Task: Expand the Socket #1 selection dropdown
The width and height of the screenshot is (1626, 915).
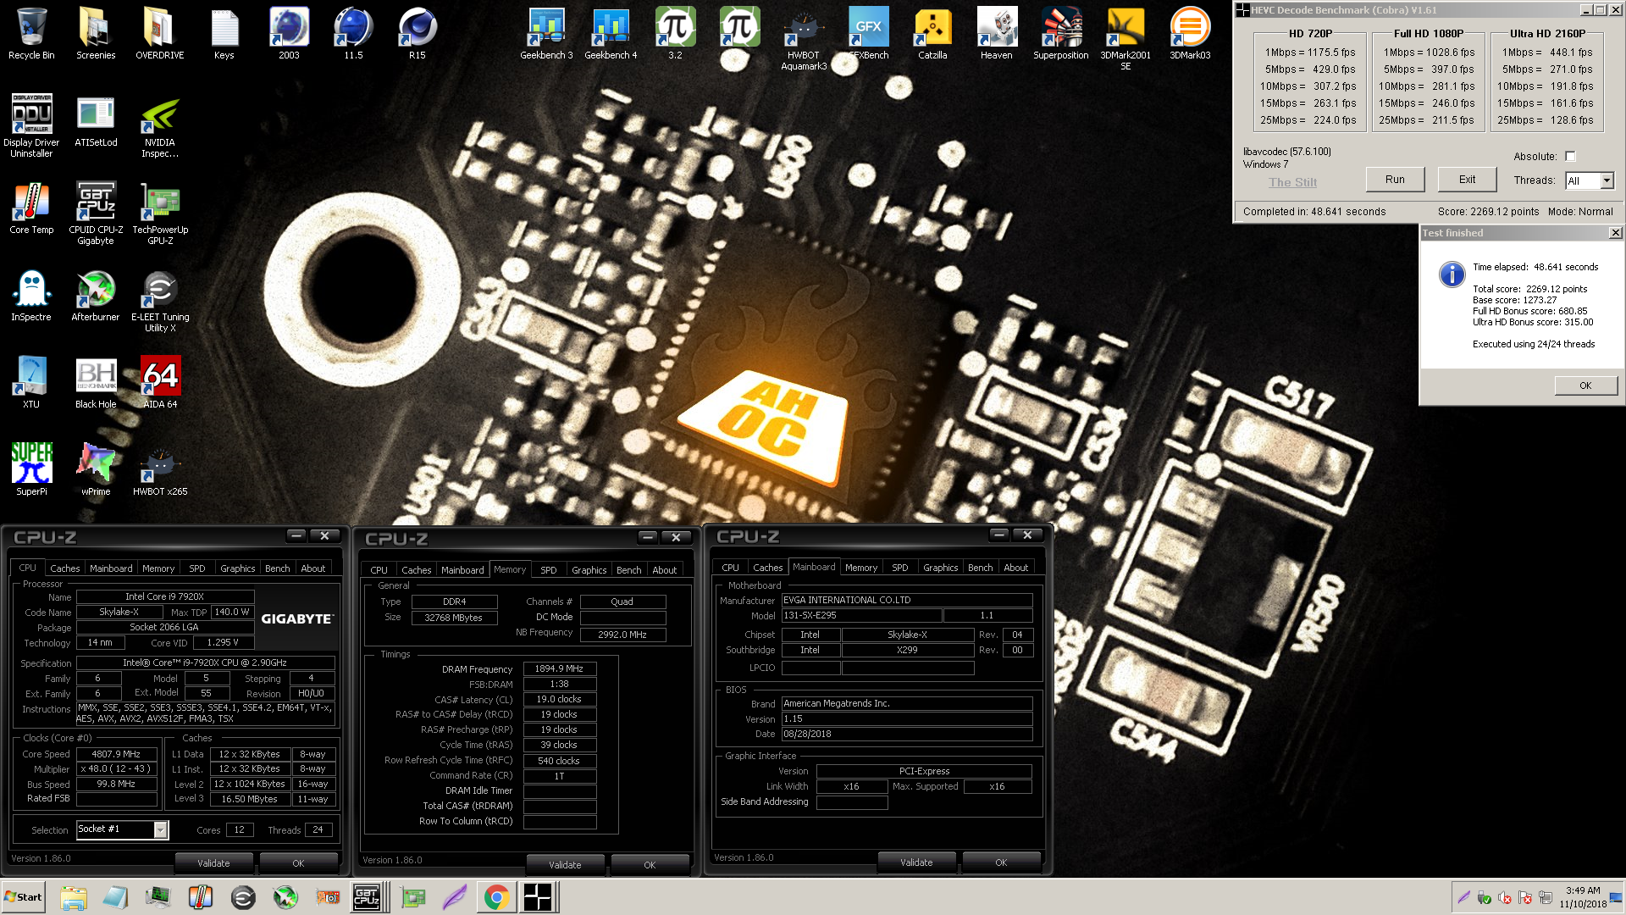Action: coord(160,829)
